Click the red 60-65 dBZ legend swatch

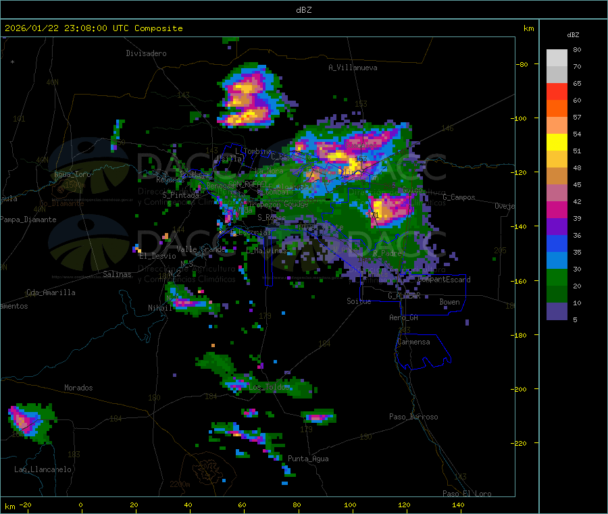pyautogui.click(x=557, y=91)
